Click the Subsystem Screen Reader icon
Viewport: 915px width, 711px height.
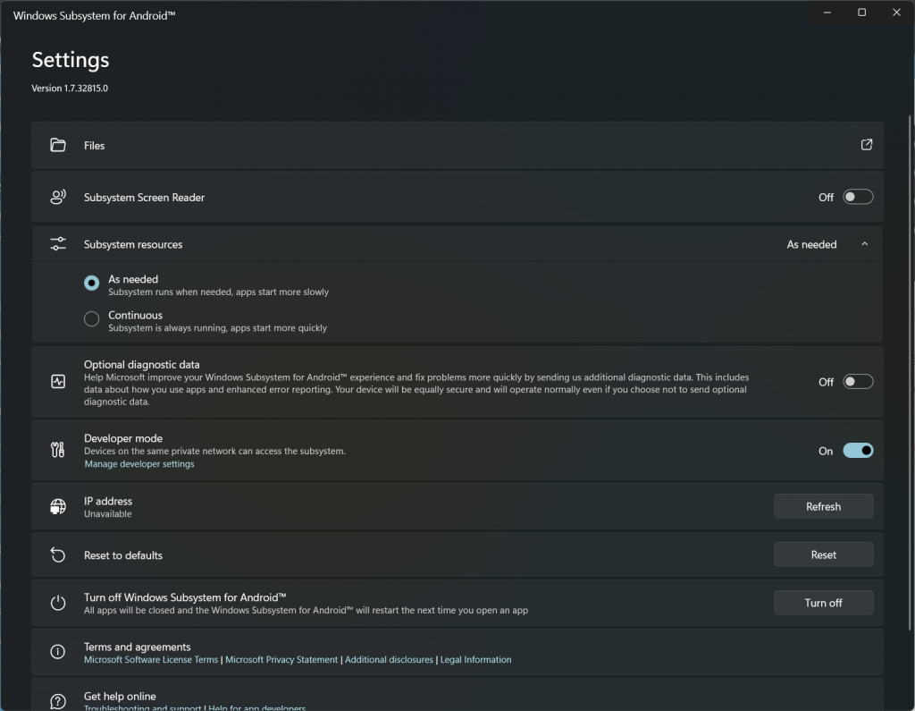58,198
